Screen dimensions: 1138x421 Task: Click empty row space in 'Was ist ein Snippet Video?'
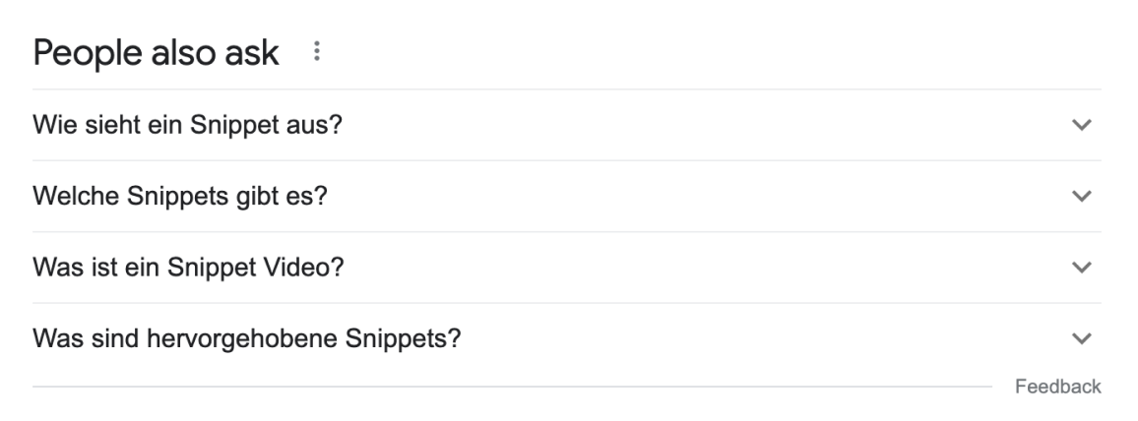click(x=689, y=268)
